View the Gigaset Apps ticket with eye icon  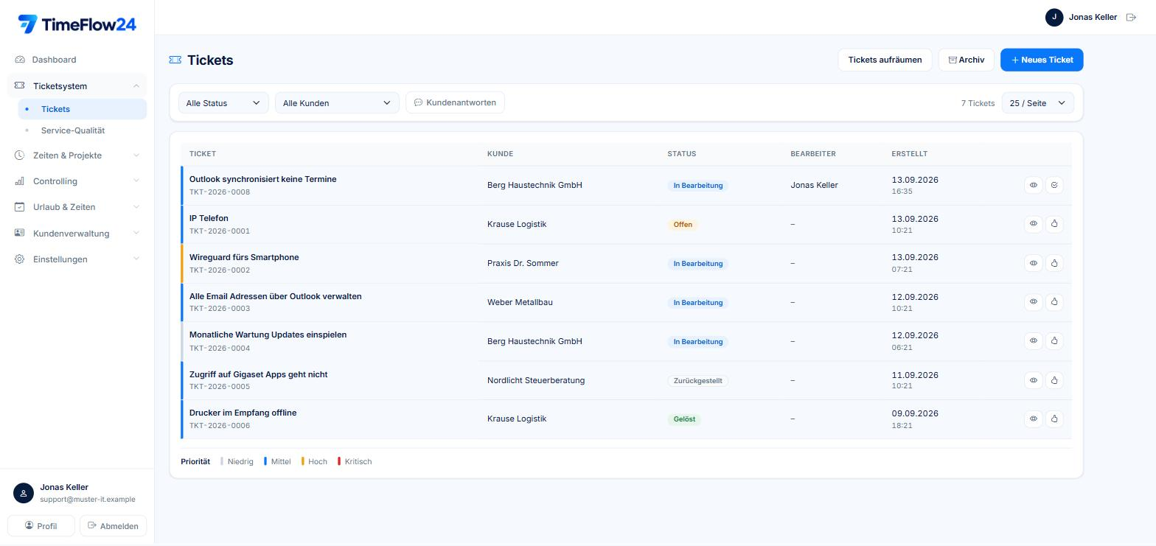pos(1033,380)
